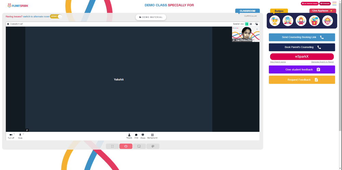
Task: Select the Classroom tab
Action: coord(247,11)
